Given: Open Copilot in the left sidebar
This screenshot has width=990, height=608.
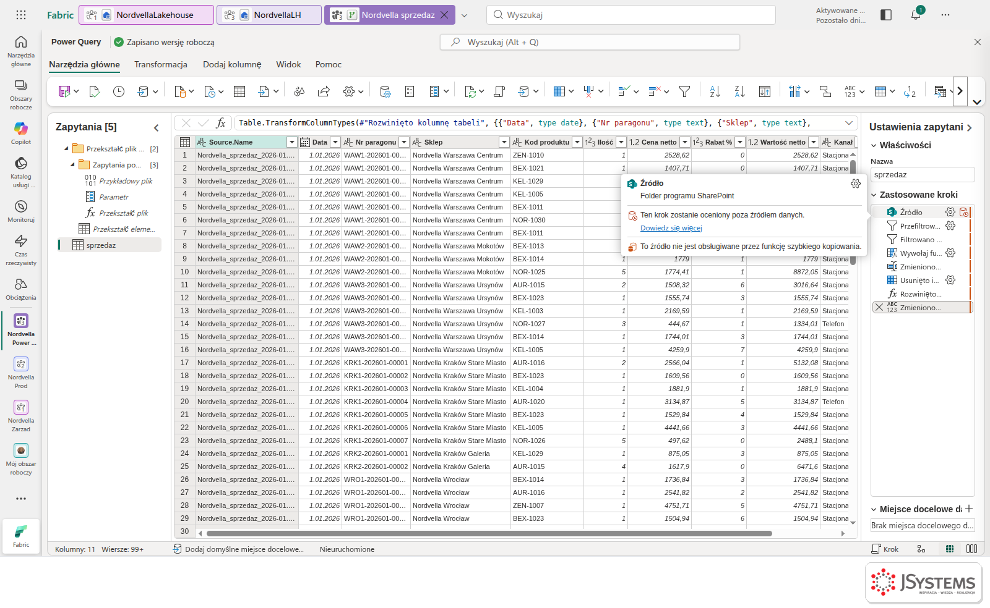Looking at the screenshot, I should [21, 132].
